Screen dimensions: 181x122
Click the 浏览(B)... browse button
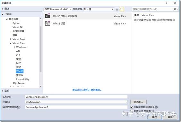138,102
